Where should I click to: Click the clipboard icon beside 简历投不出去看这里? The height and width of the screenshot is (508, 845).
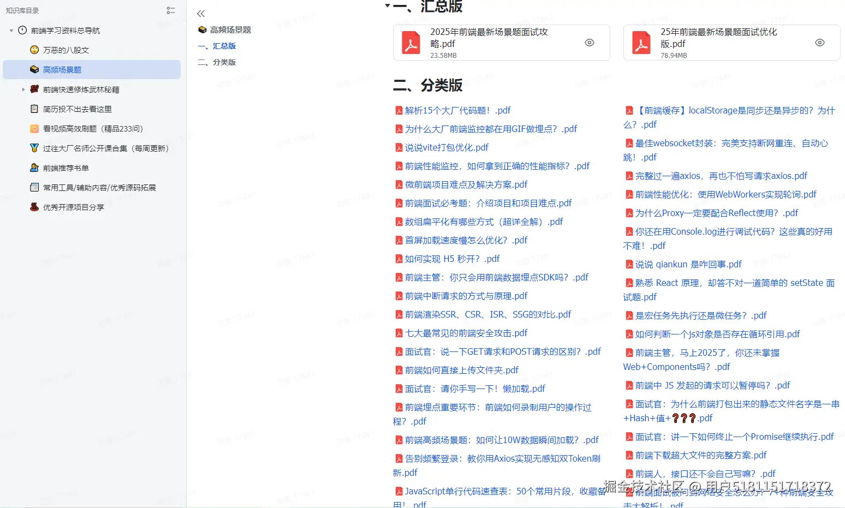coord(34,109)
